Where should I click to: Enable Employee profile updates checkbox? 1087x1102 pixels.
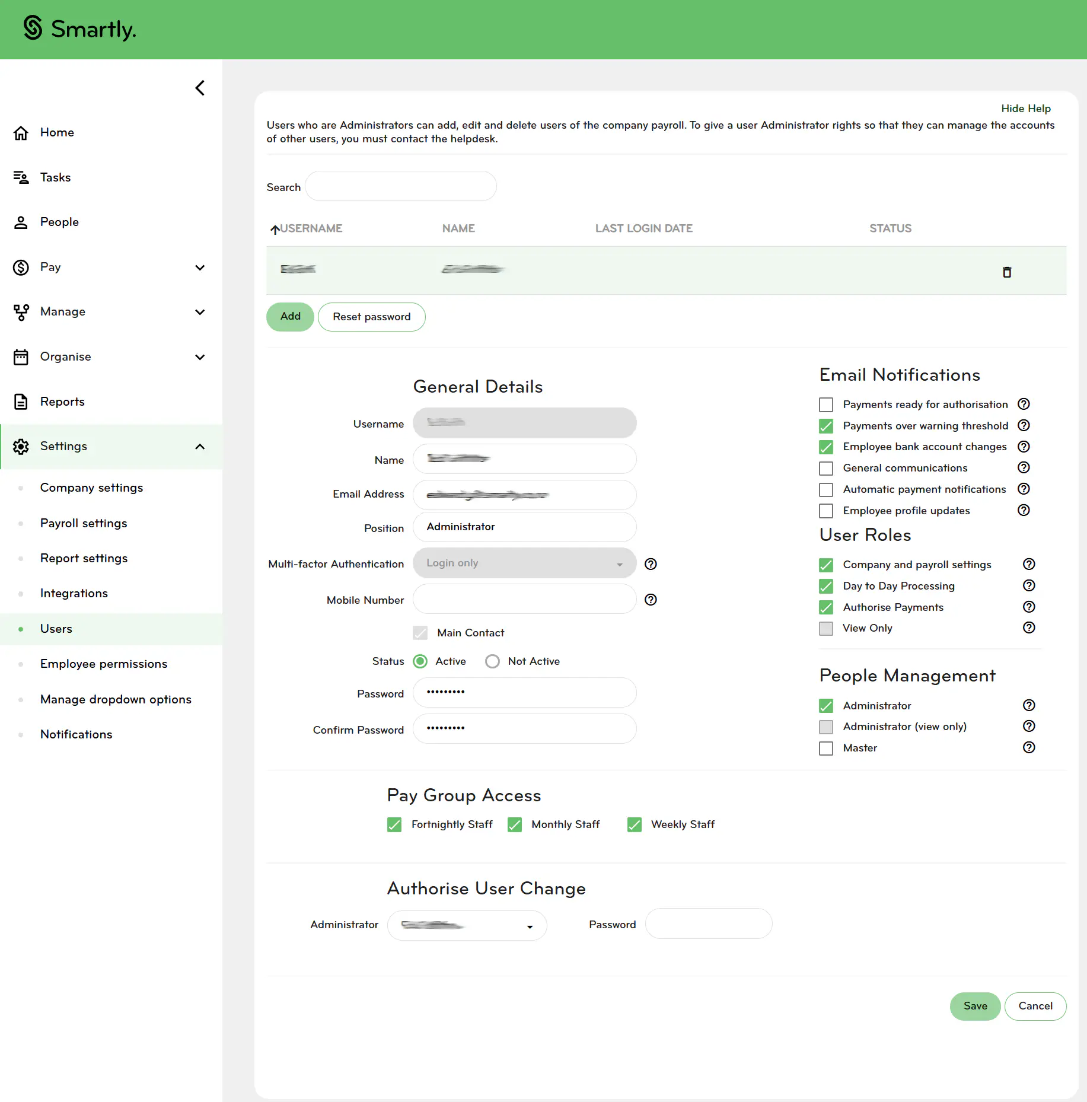click(x=826, y=511)
